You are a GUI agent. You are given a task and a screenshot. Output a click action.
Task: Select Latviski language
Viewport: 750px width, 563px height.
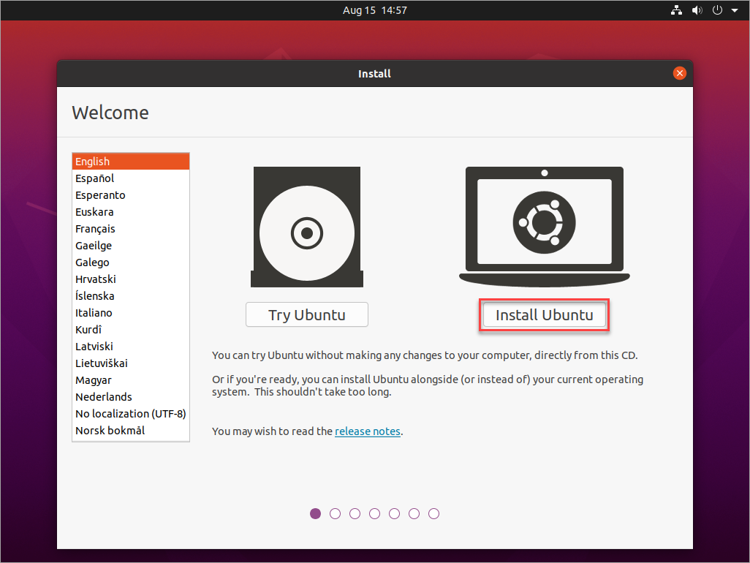(131, 347)
